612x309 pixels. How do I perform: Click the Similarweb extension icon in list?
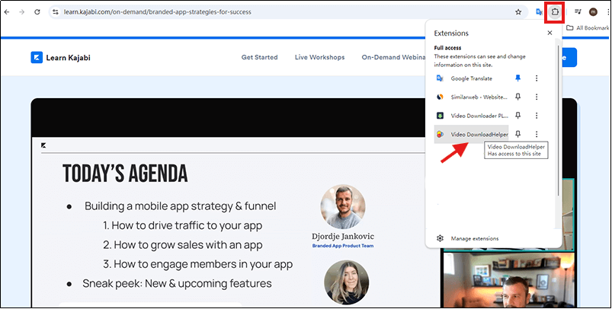(x=440, y=97)
